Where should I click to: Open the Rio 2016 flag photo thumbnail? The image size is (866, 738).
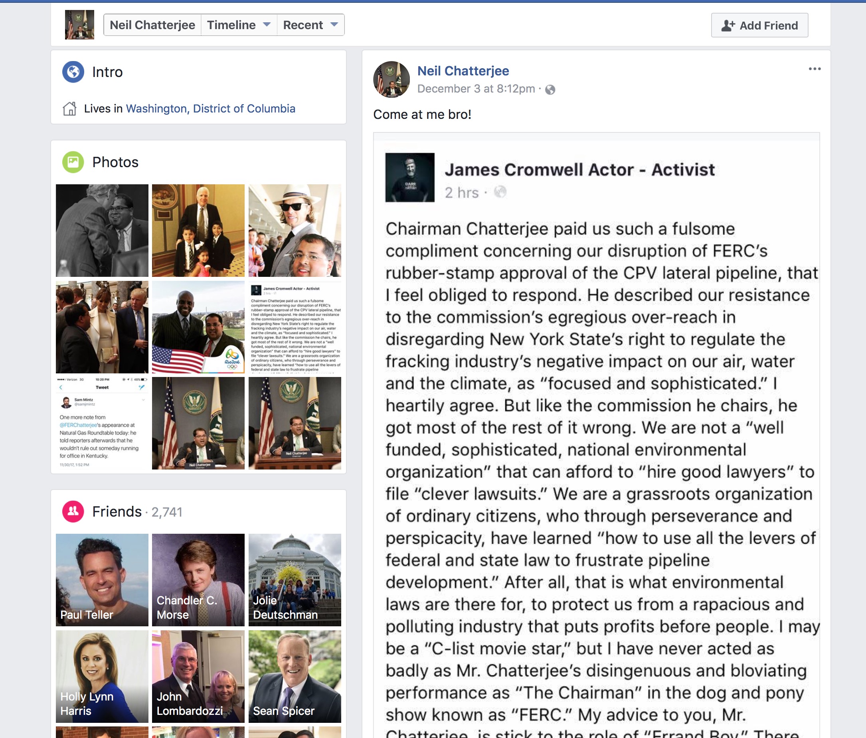(198, 327)
